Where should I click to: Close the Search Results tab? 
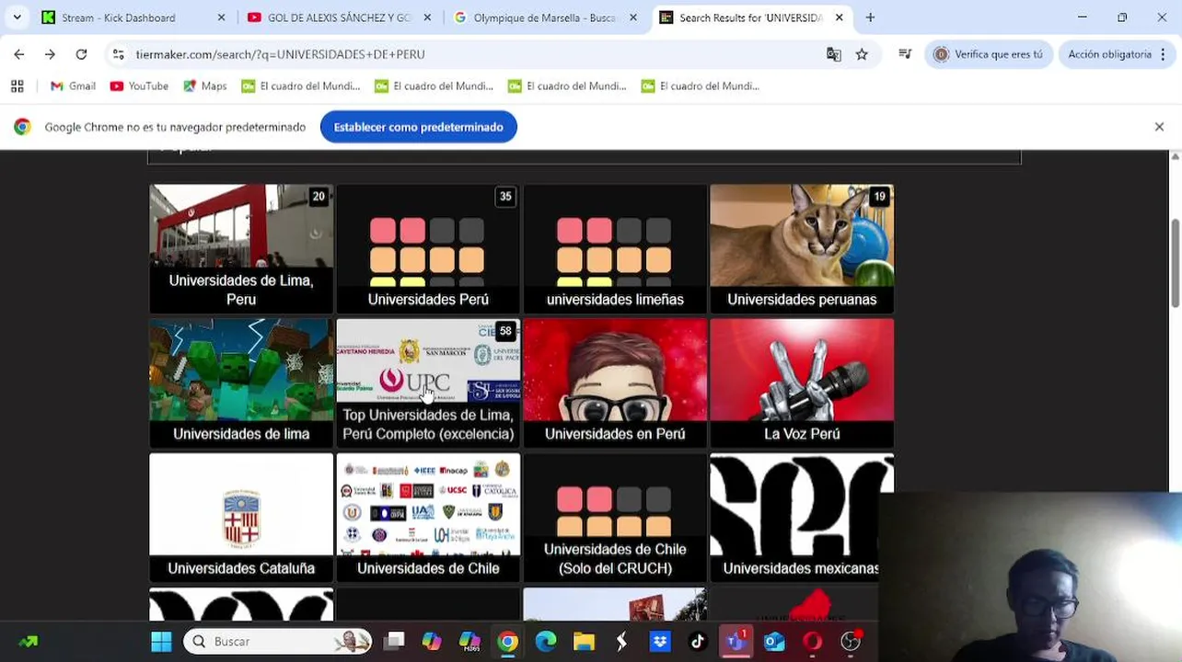(839, 17)
